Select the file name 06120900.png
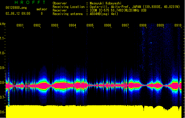The height and width of the screenshot is (118, 185). click(16, 8)
